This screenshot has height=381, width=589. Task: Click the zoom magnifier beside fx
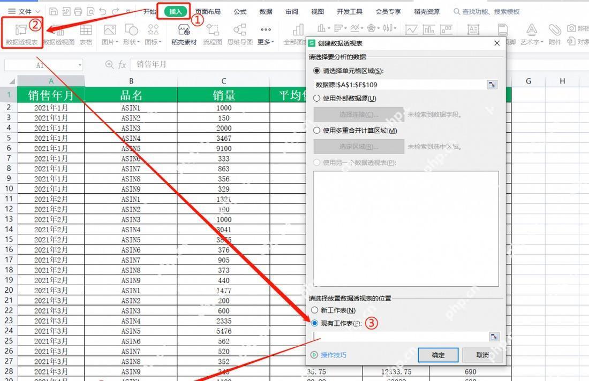click(x=109, y=65)
